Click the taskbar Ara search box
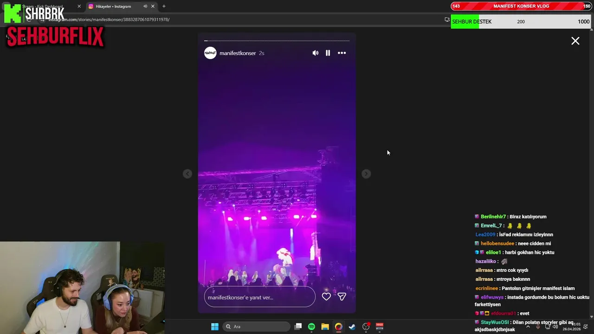The image size is (594, 334). [257, 327]
